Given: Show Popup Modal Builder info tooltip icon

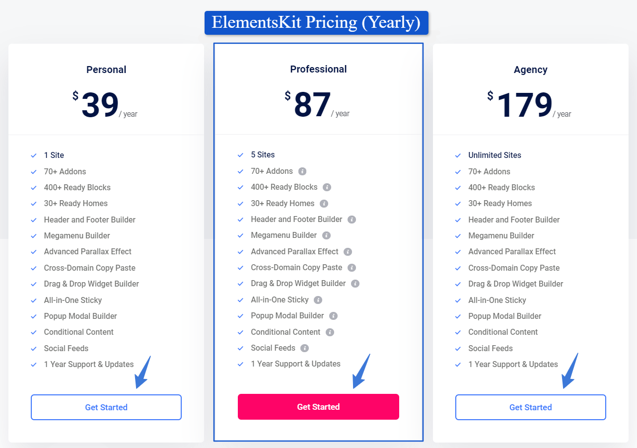Looking at the screenshot, I should pyautogui.click(x=334, y=316).
